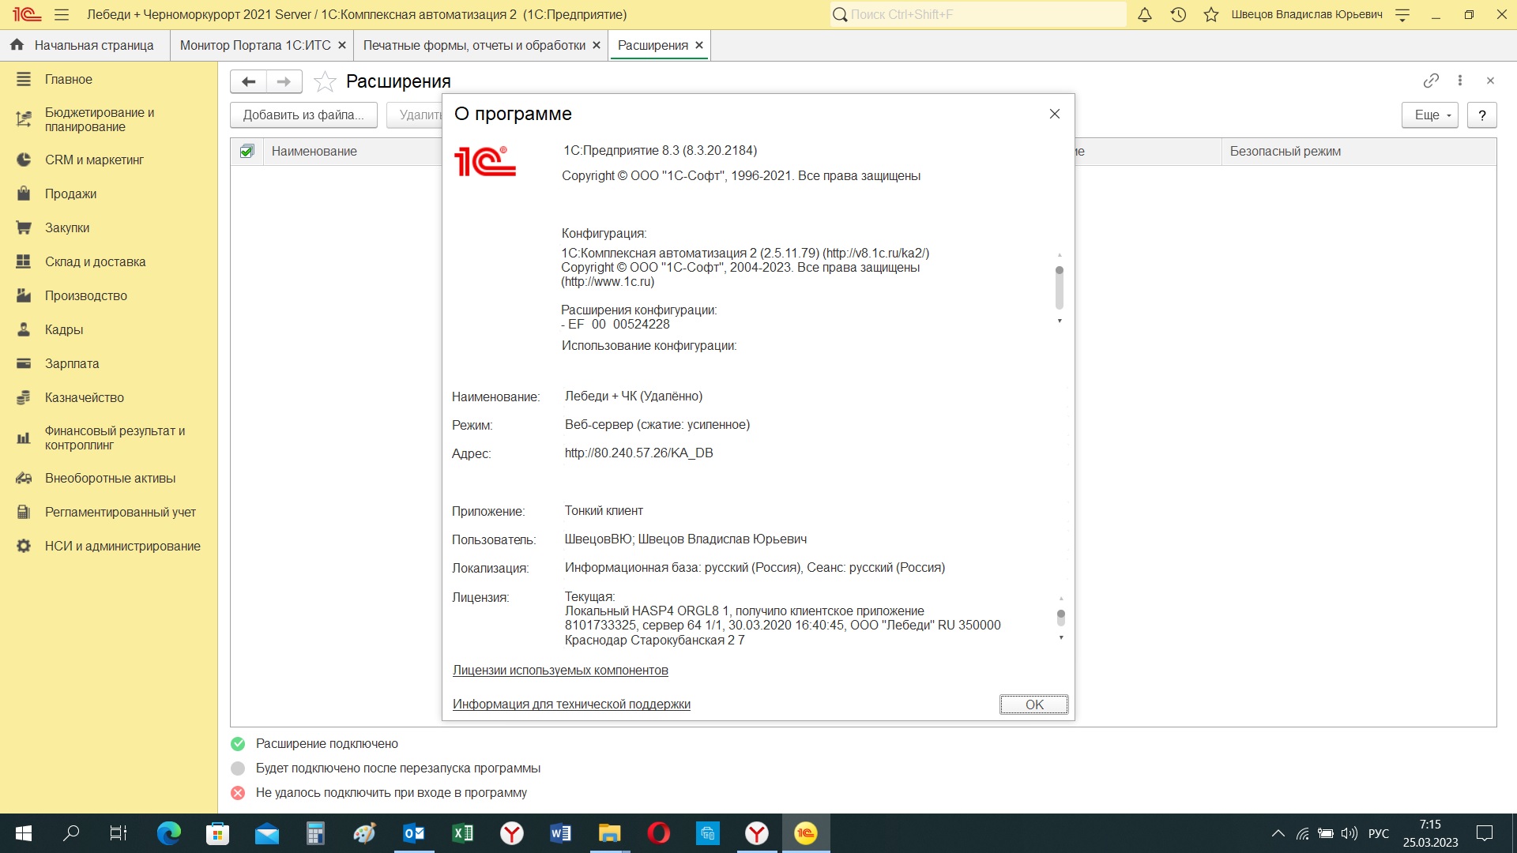Close the Расширения tab
This screenshot has height=853, width=1517.
(699, 45)
